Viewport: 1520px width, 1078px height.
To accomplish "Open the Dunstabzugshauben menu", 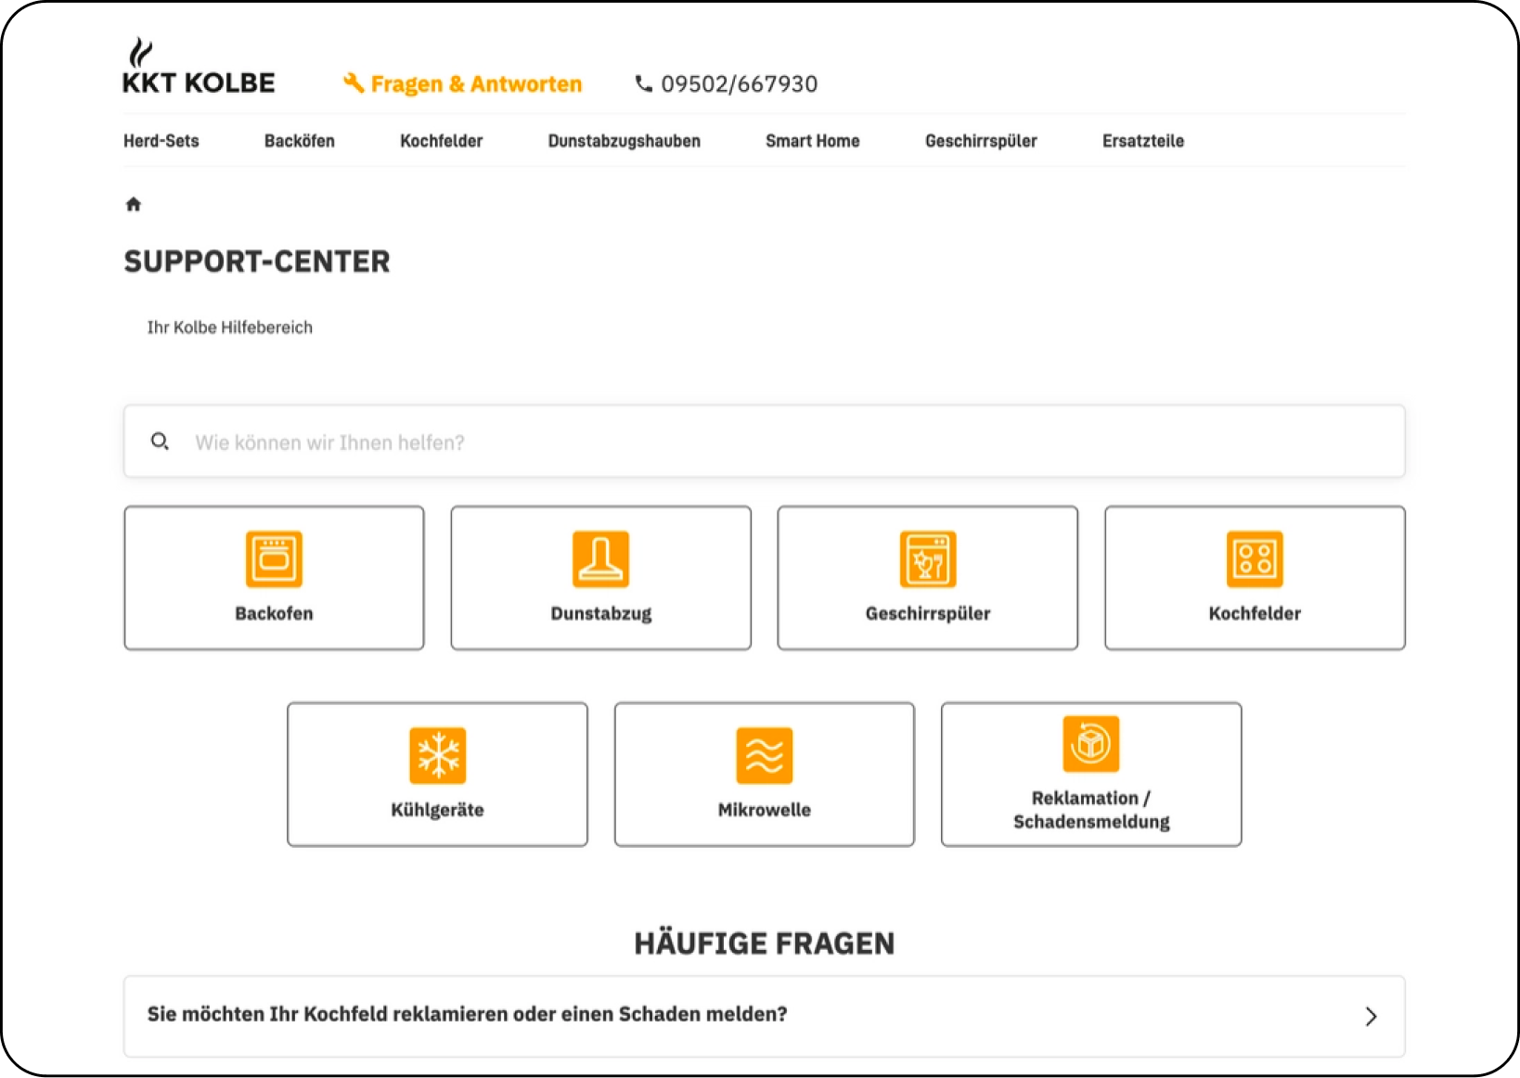I will click(625, 141).
